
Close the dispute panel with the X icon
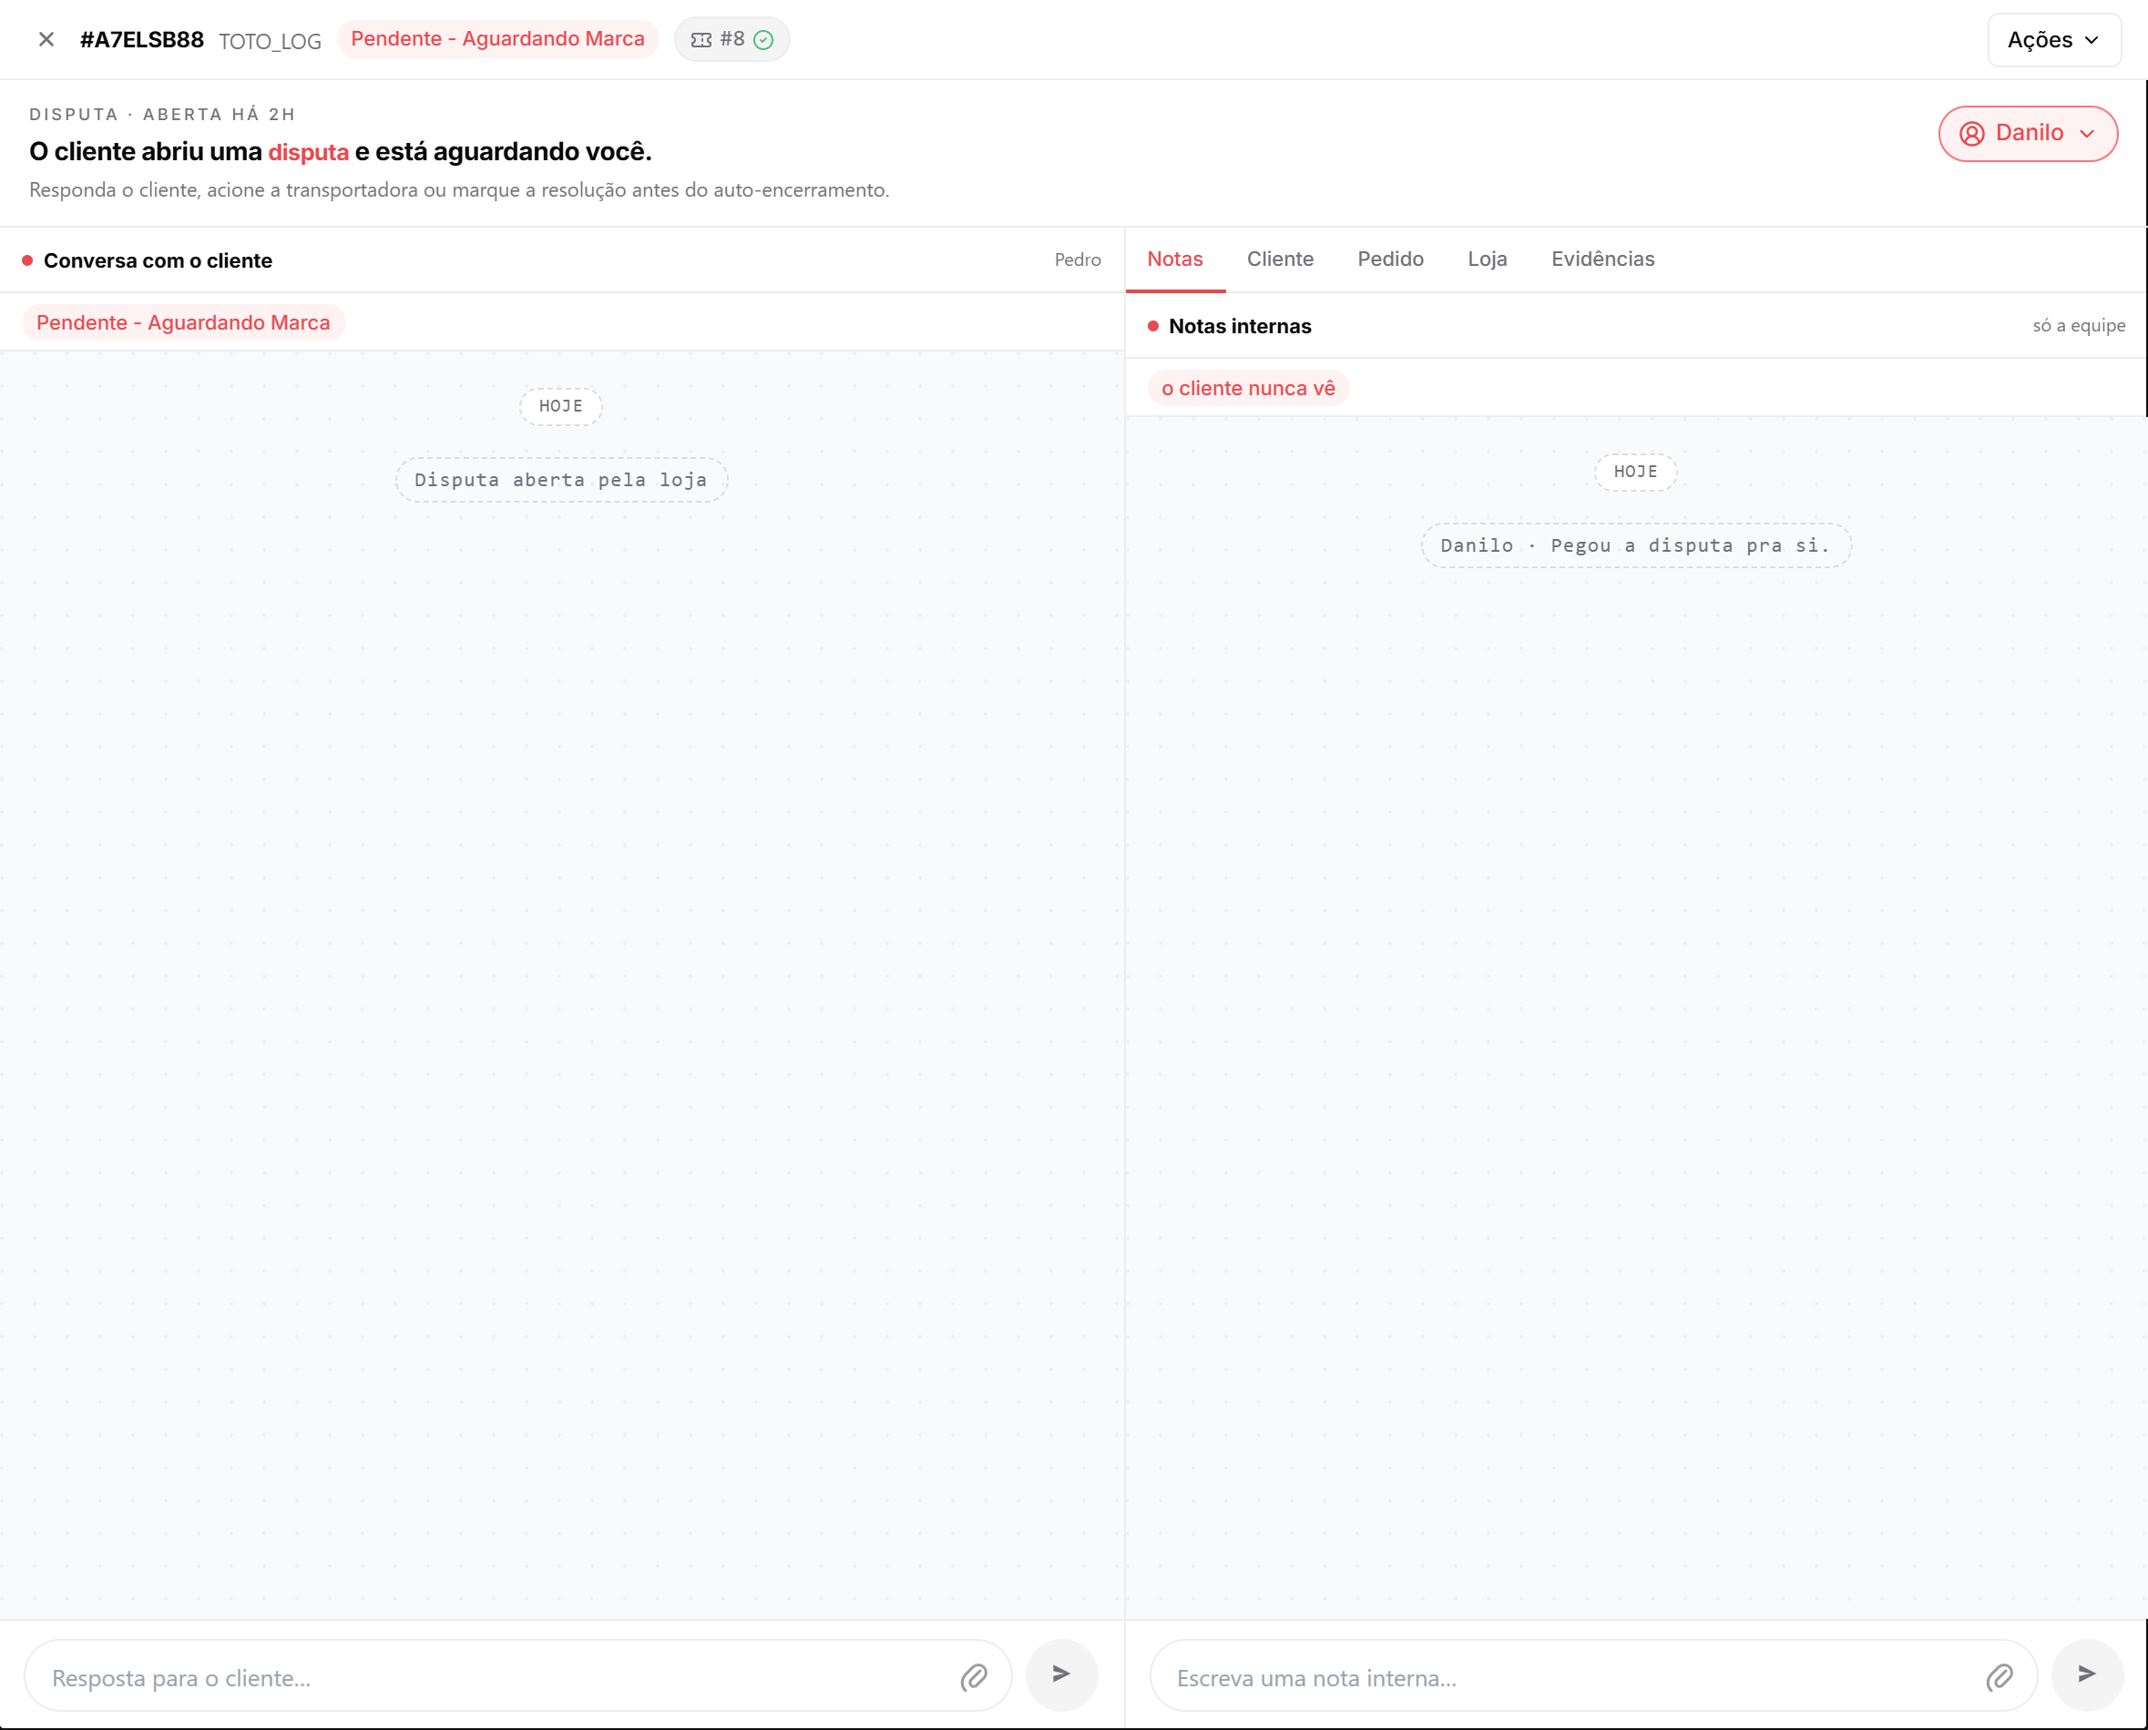46,40
